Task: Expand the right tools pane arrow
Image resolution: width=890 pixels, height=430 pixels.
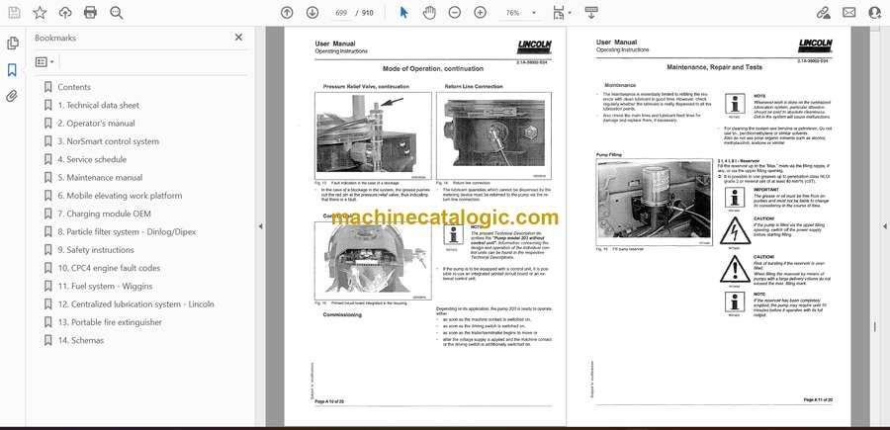Action: point(884,226)
